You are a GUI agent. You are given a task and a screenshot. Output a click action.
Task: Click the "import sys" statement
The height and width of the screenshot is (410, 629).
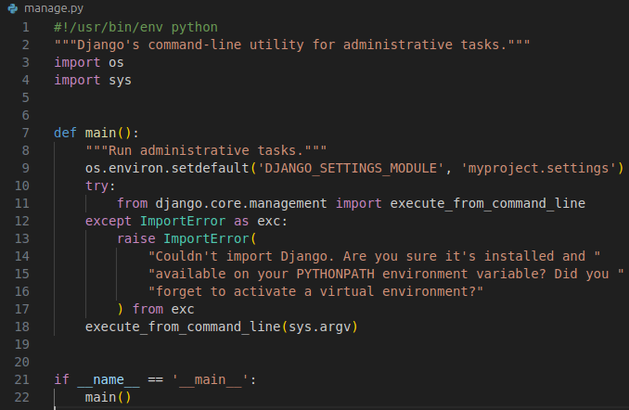tap(92, 80)
